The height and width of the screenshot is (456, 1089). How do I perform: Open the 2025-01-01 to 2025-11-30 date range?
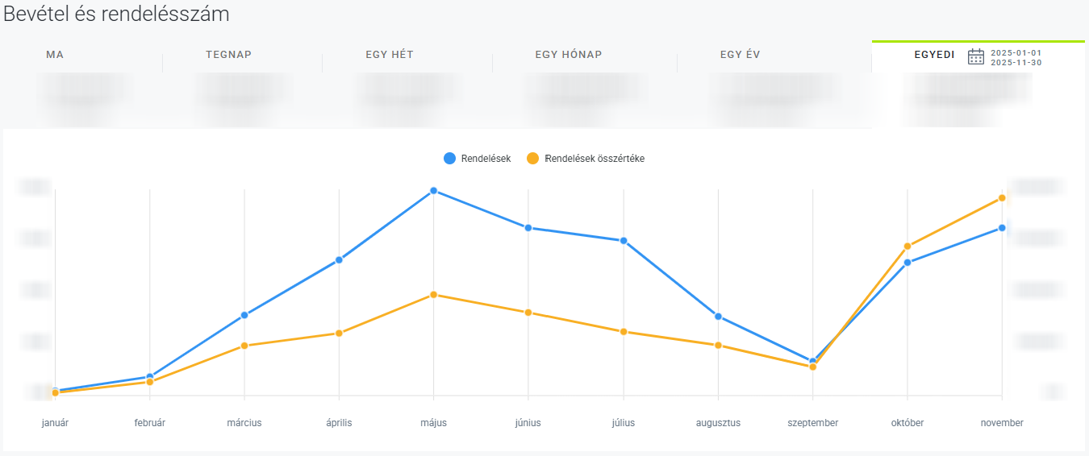click(x=1016, y=57)
